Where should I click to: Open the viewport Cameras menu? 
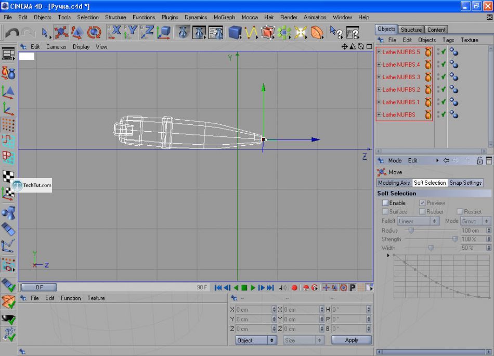point(56,47)
